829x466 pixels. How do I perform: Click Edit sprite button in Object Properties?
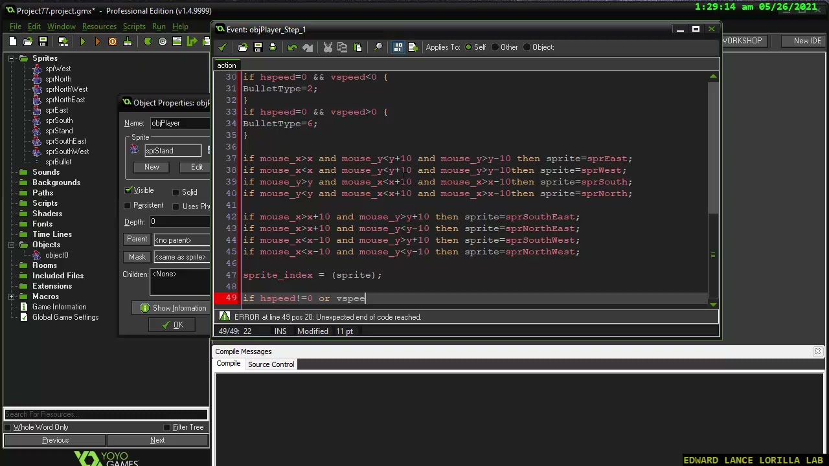click(x=196, y=167)
